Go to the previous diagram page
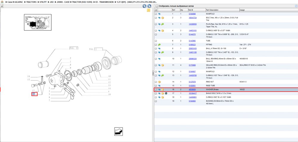298x142 pixels. 145,6
